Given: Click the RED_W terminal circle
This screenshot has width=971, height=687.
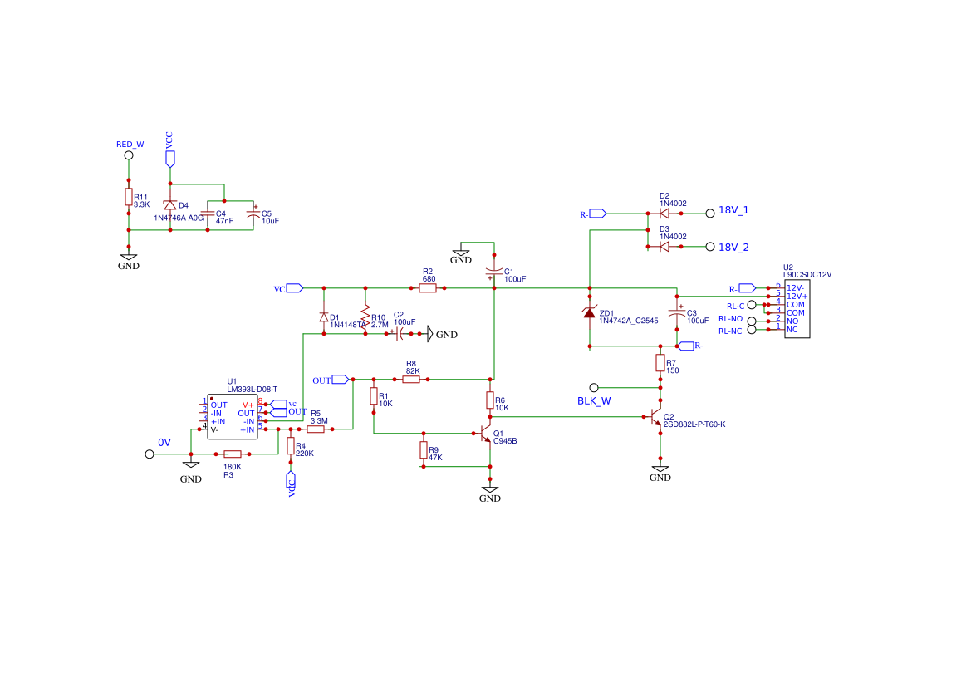Looking at the screenshot, I should [129, 155].
